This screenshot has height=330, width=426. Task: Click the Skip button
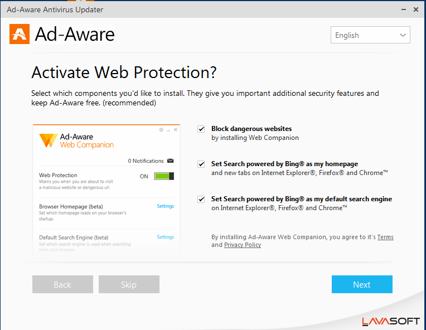(x=129, y=284)
